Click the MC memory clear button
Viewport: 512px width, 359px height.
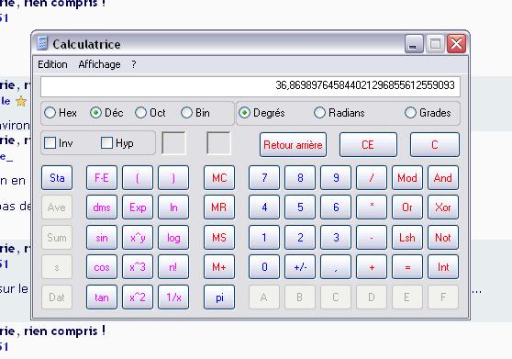[219, 178]
